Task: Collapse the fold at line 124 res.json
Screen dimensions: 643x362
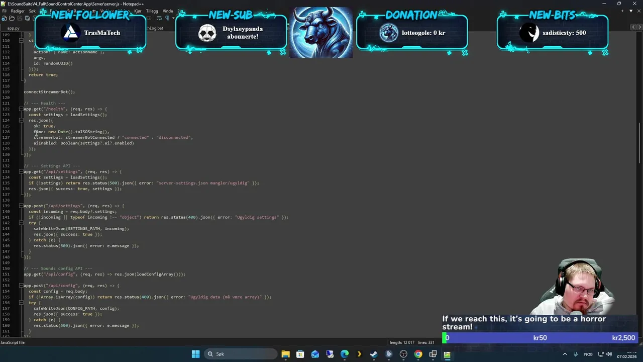Action: [x=21, y=120]
